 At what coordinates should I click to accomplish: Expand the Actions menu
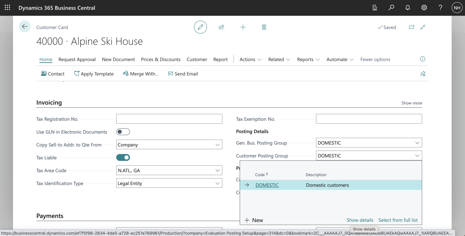point(250,60)
